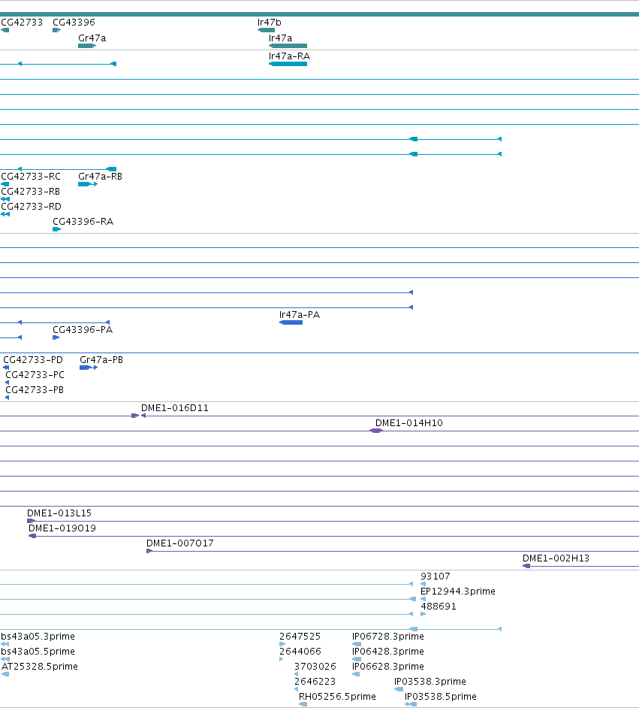Select the Ir47a-RA transcript
639x708 pixels.
coord(288,64)
